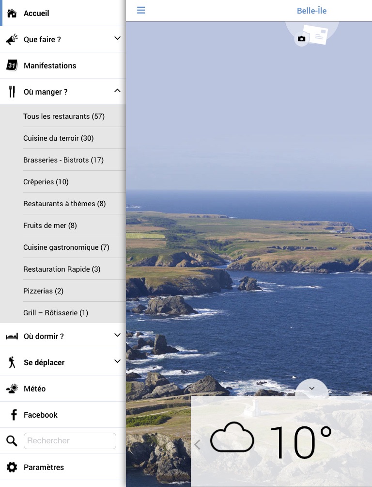The image size is (372, 487).
Task: Select Pizzerias (2) entry
Action: [43, 291]
